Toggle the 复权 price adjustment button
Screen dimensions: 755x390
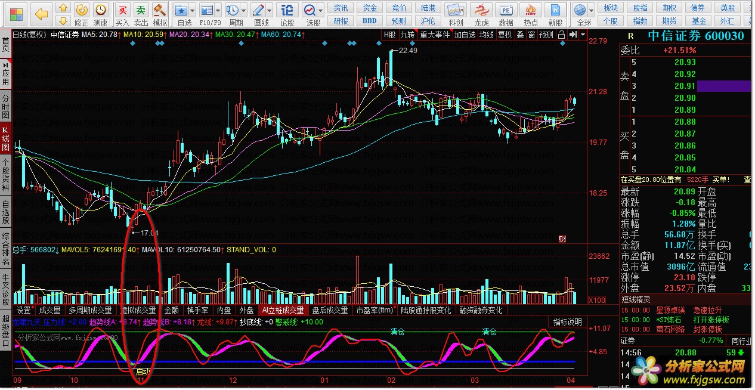point(505,35)
